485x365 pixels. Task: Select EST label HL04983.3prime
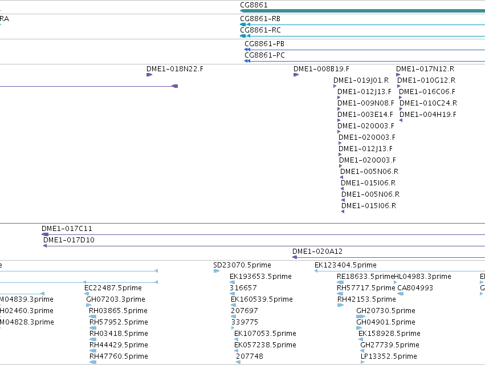coord(422,277)
